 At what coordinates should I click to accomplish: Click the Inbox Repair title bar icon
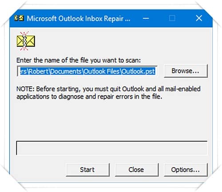coord(19,18)
